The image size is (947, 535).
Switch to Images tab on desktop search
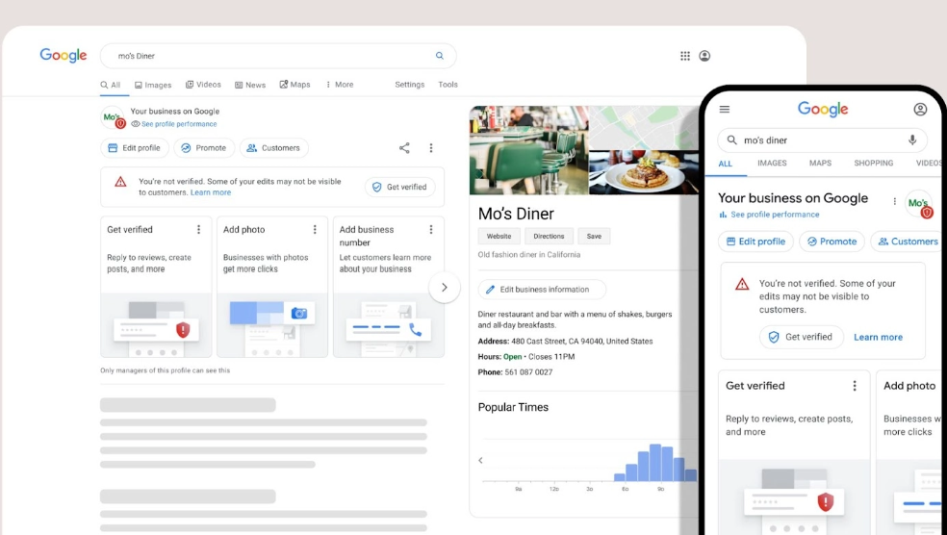coord(153,85)
